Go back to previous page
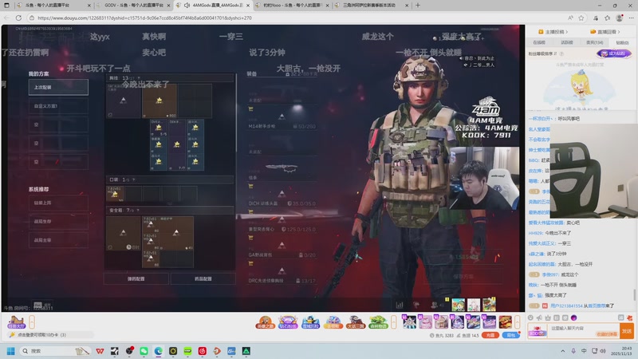This screenshot has width=638, height=359. coord(6,18)
